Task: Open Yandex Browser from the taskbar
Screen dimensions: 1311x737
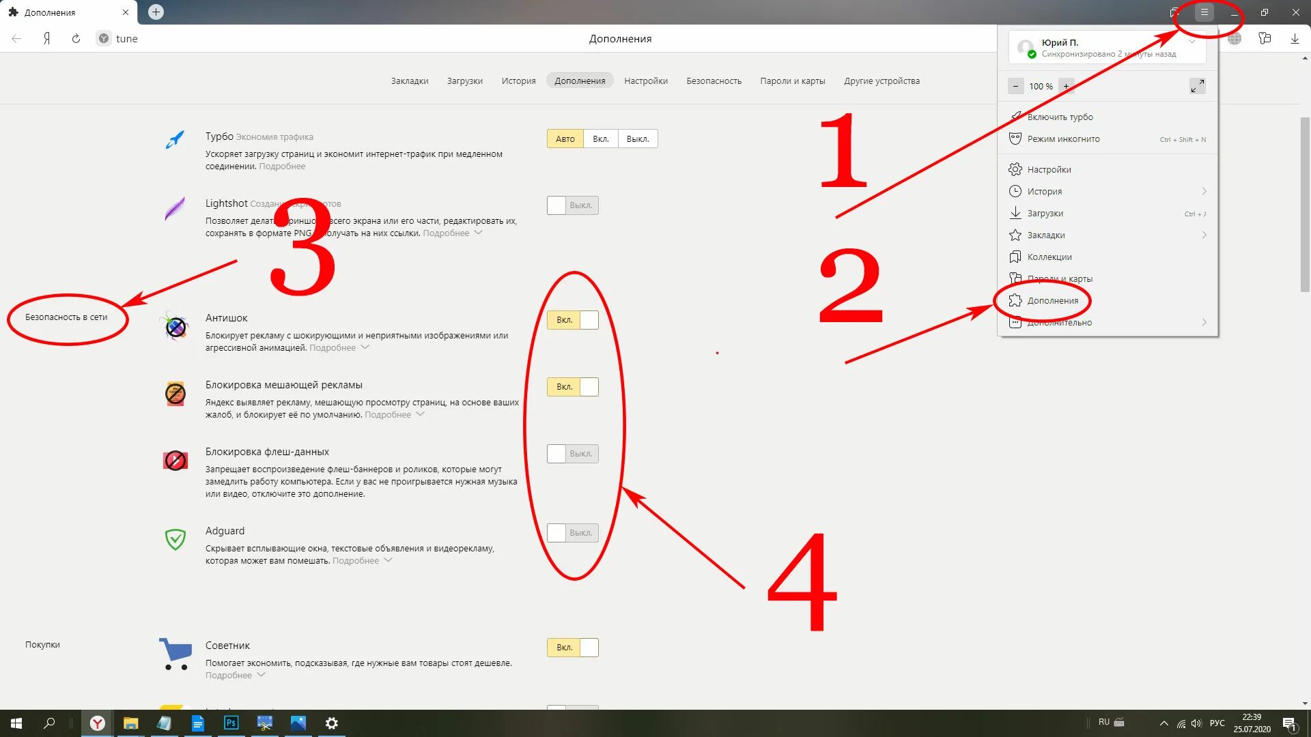Action: (x=98, y=723)
